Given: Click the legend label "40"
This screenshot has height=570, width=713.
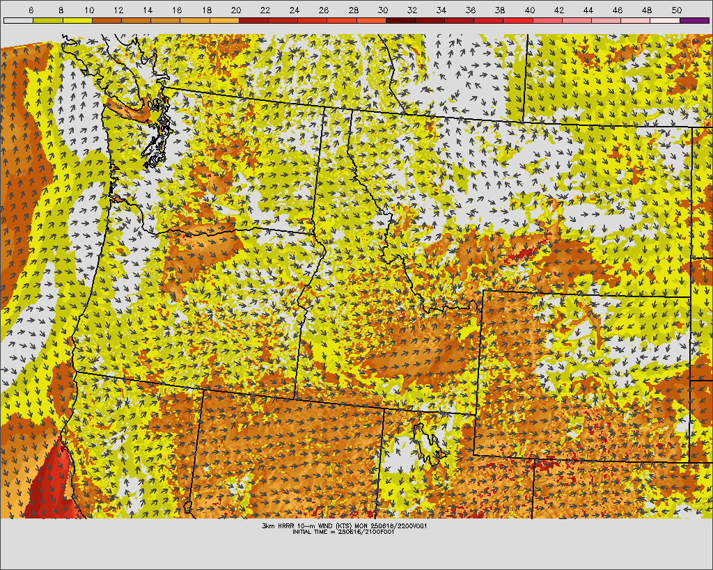Looking at the screenshot, I should tap(530, 10).
